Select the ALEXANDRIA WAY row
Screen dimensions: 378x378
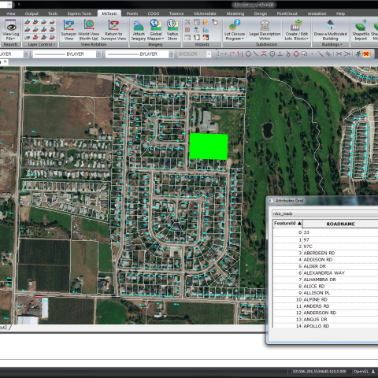coord(325,272)
